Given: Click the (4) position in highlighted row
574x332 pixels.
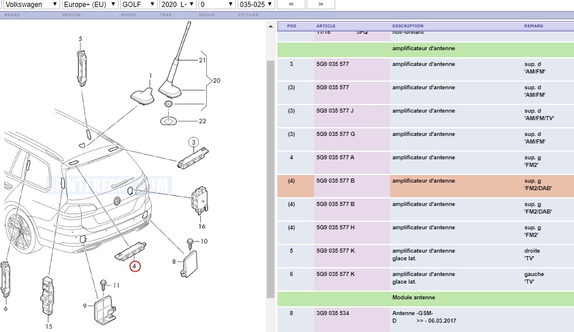Looking at the screenshot, I should coord(291,181).
